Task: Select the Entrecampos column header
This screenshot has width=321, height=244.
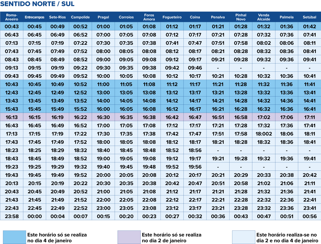Action: pos(35,17)
